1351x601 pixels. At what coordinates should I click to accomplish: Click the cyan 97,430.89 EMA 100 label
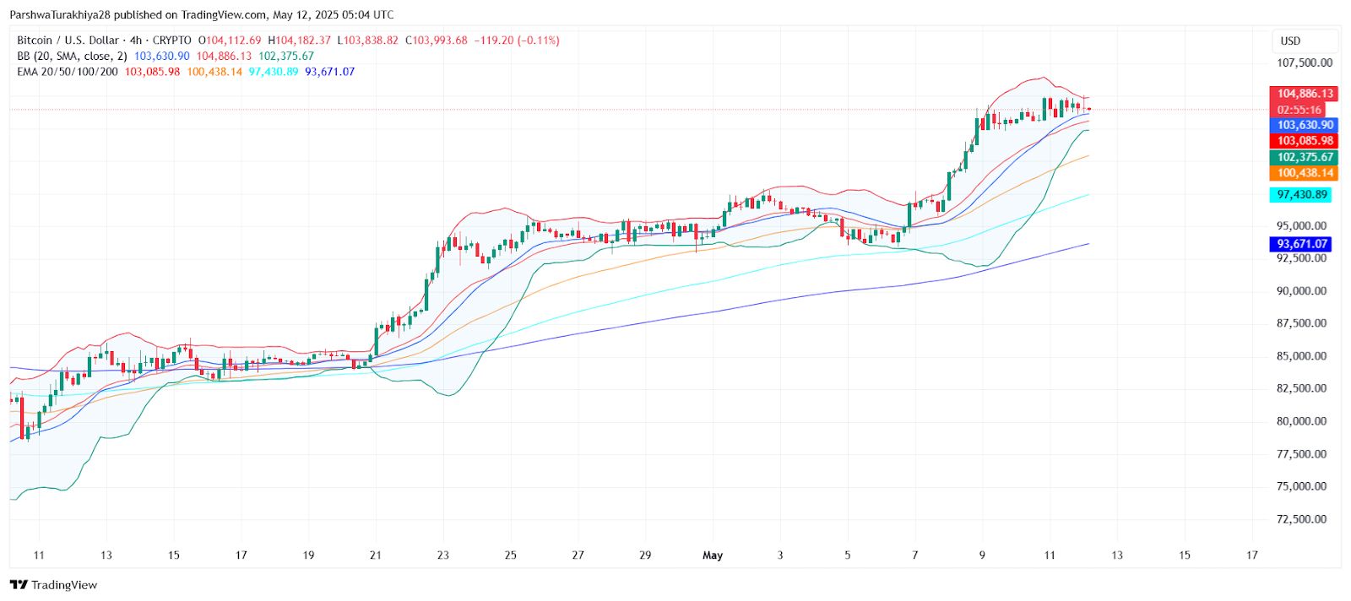tap(1302, 194)
